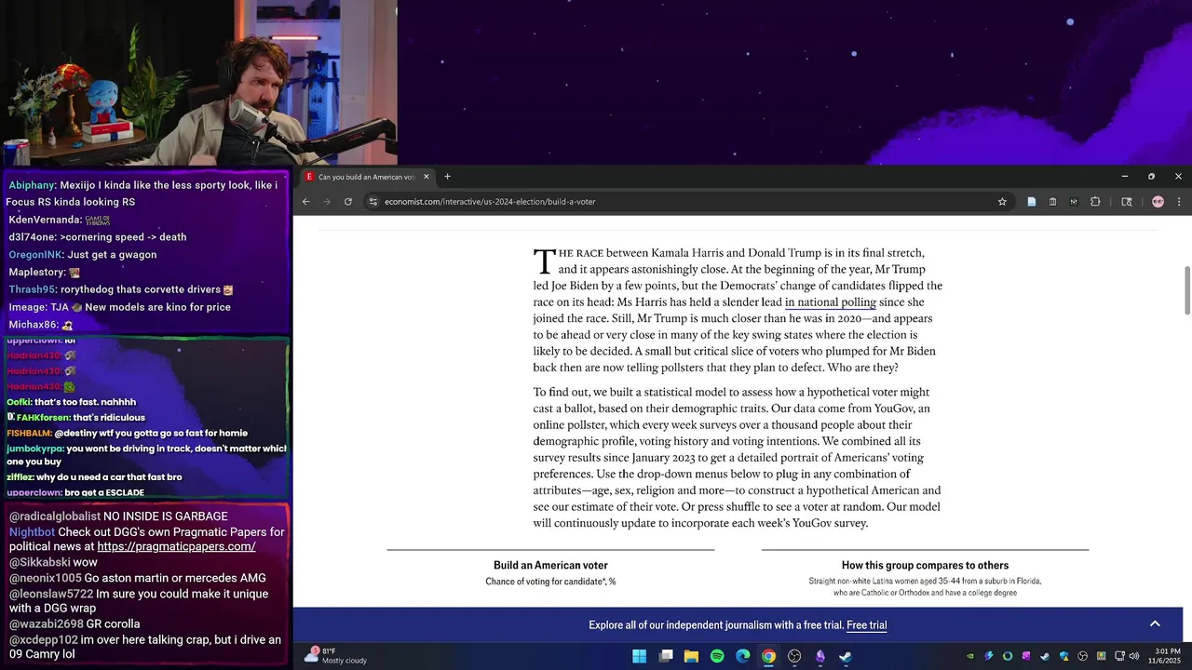Image resolution: width=1192 pixels, height=670 pixels.
Task: Click the Windows Security shield tray icon
Action: pos(1064,656)
